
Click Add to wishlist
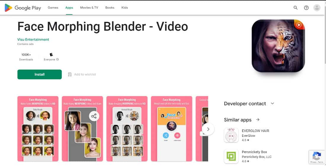click(85, 75)
